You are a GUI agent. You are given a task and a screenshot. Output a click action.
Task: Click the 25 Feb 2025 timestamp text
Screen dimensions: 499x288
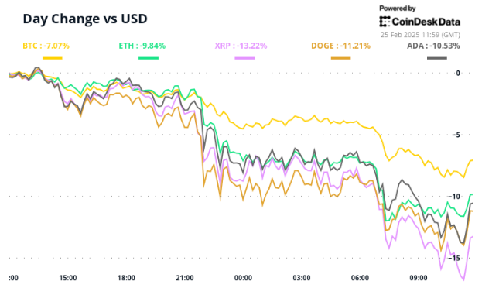click(420, 34)
